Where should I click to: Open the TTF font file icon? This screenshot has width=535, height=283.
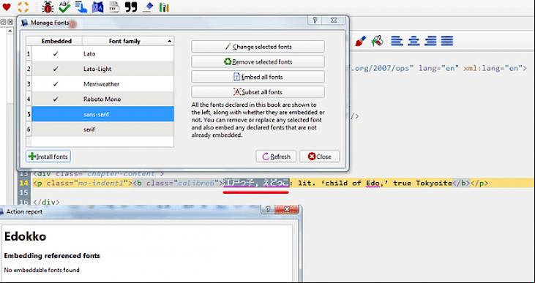pos(114,7)
